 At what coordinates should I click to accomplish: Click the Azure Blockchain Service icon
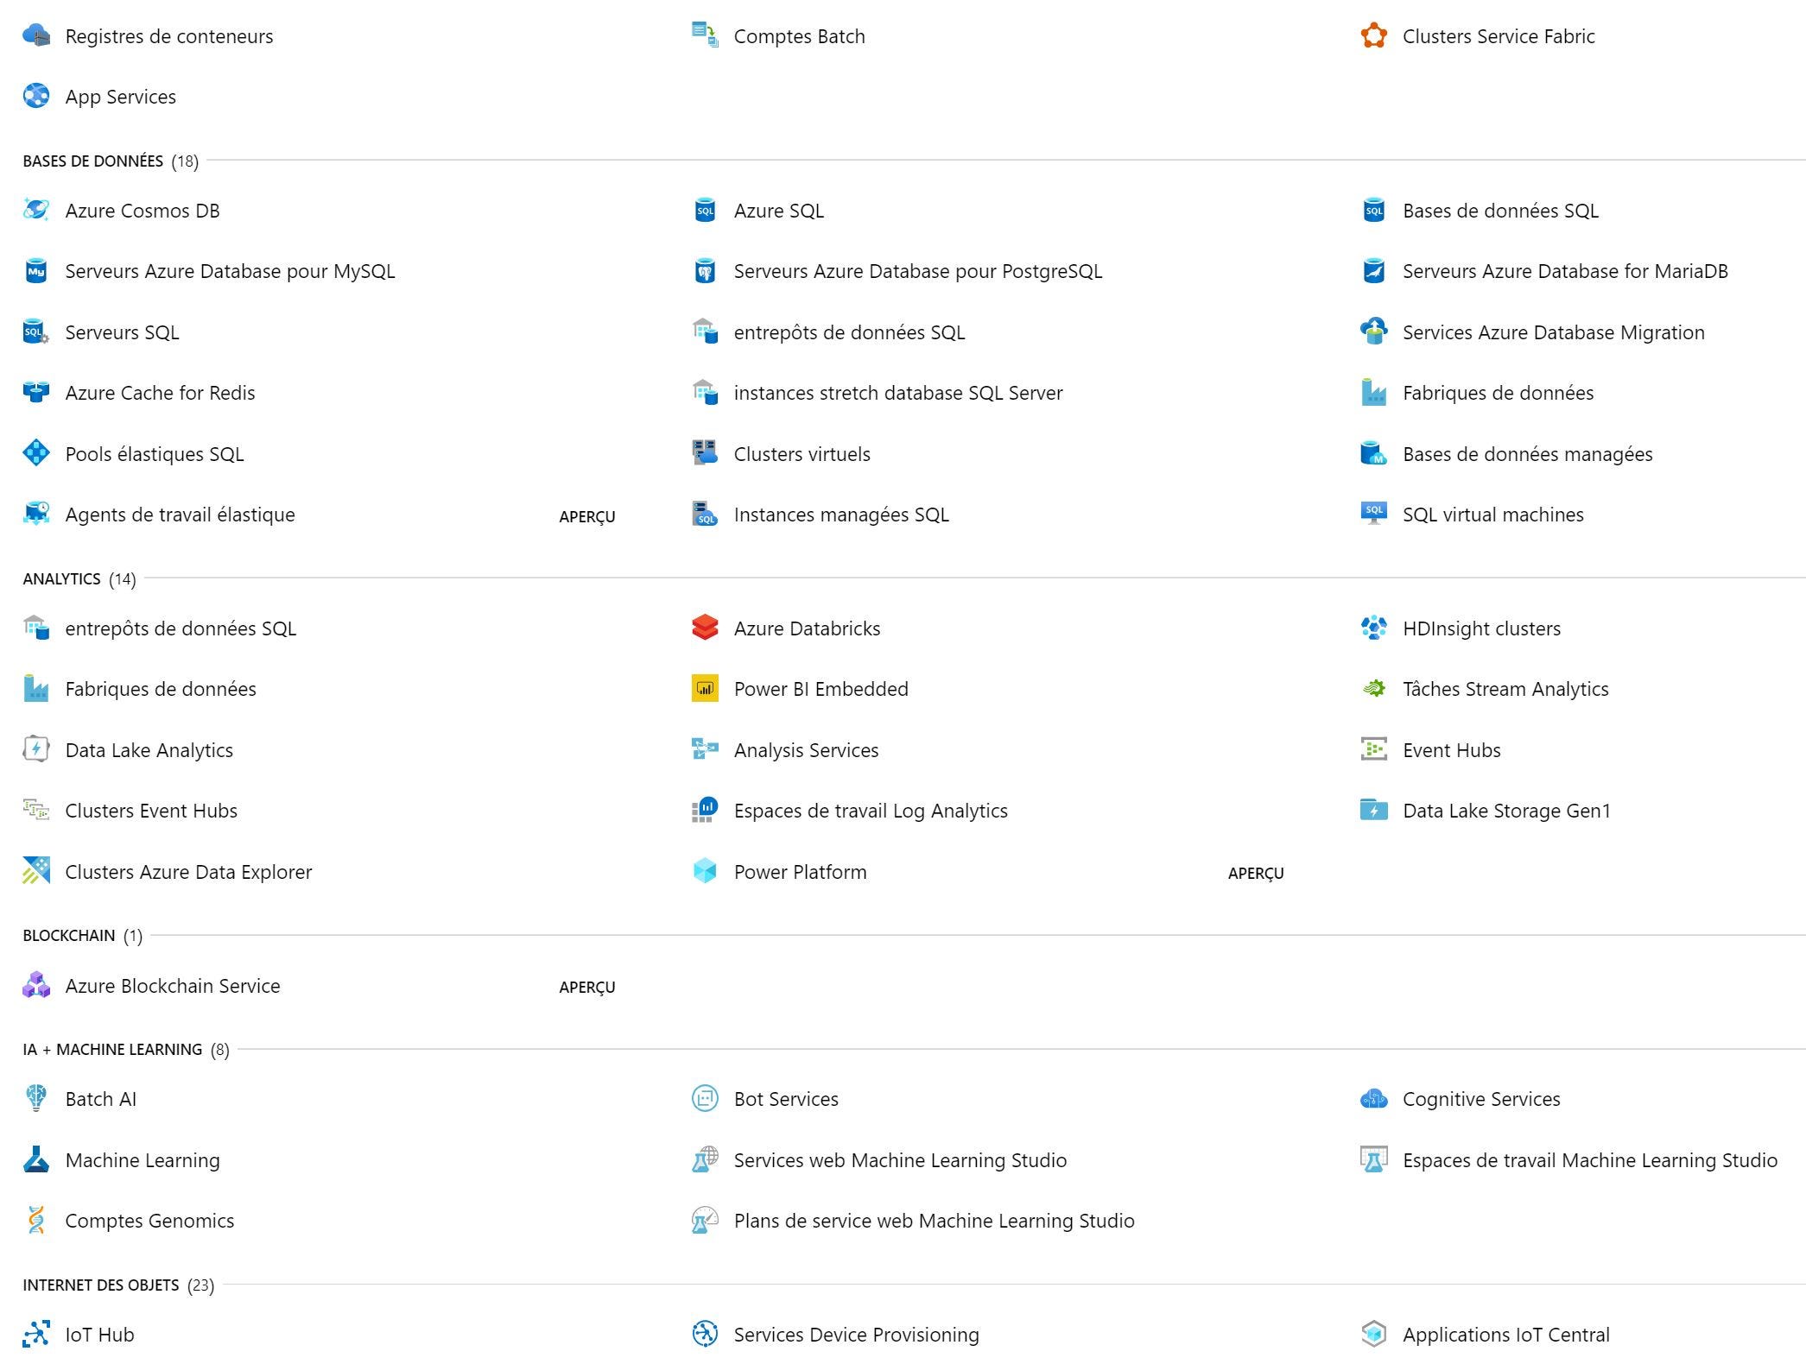pos(36,985)
